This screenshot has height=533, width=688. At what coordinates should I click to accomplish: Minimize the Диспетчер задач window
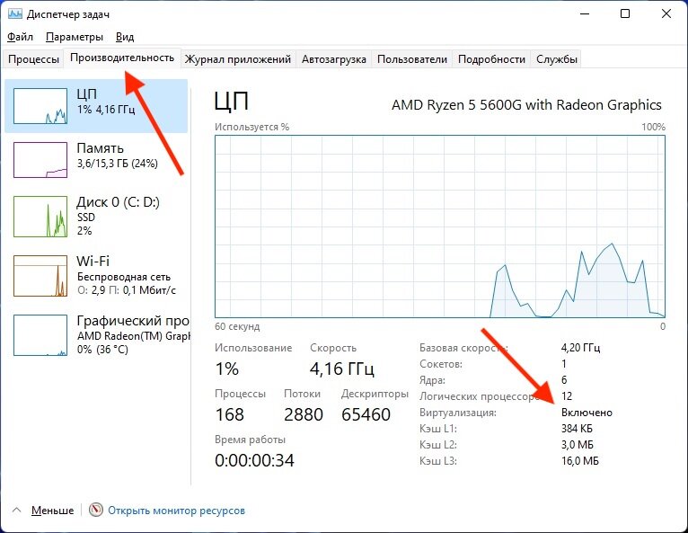(x=585, y=13)
